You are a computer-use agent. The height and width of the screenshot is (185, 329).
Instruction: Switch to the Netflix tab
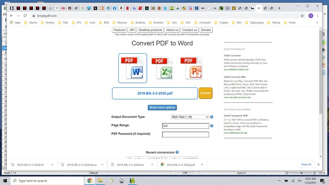click(127, 8)
